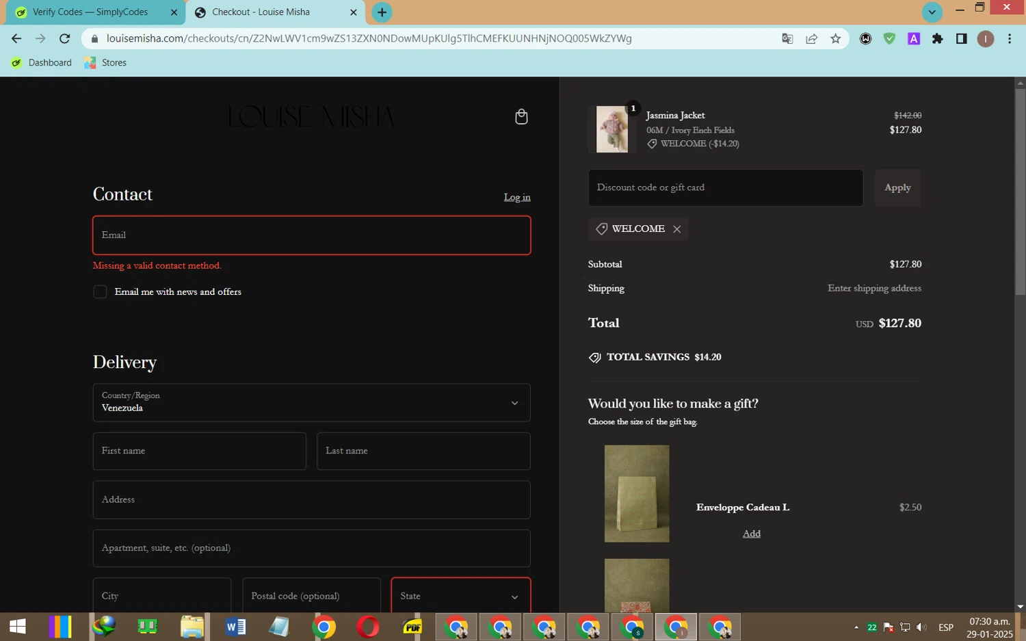Click the Total $127.80 amount
The image size is (1026, 641).
pyautogui.click(x=899, y=323)
